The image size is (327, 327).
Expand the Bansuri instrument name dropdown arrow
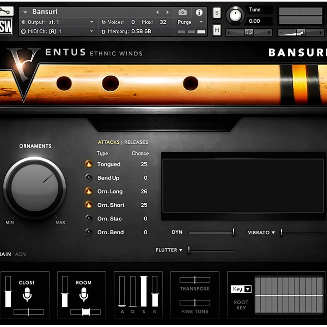(x=25, y=13)
